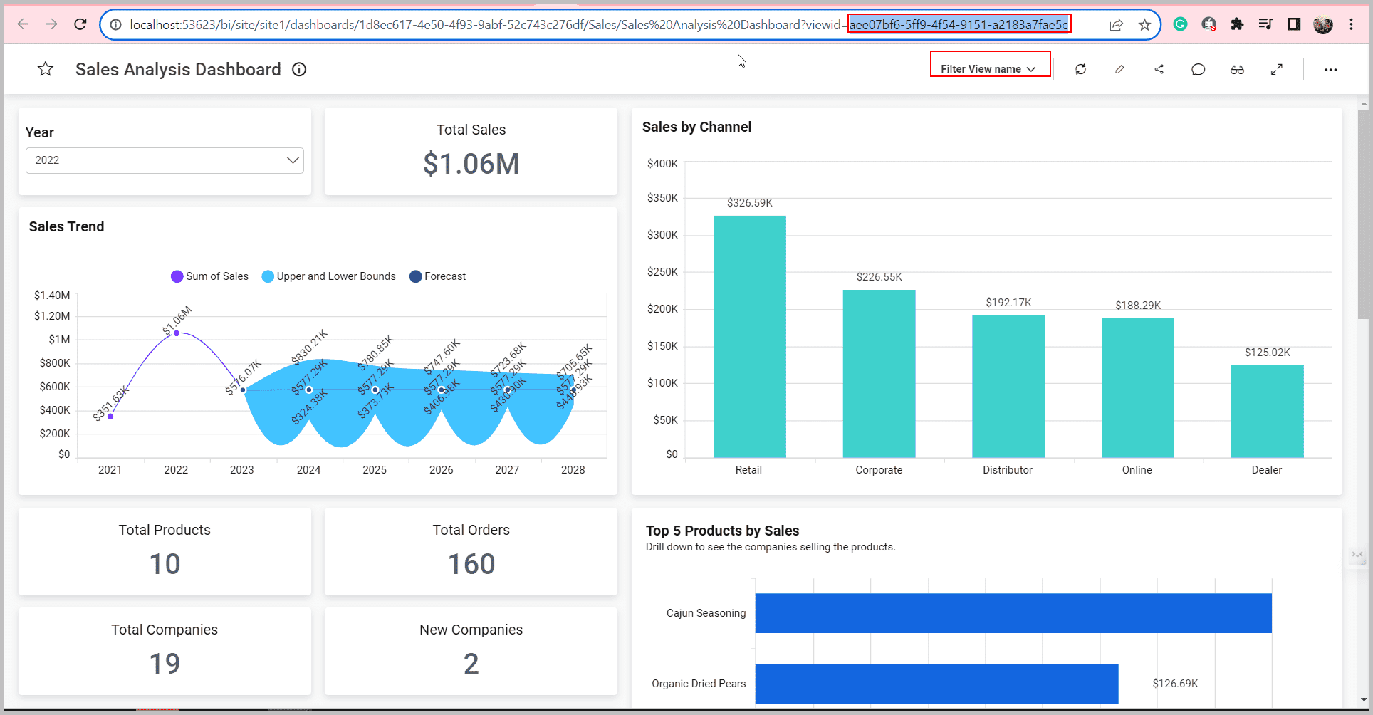Expand the Filter View name dropdown
1373x715 pixels.
[x=989, y=69]
